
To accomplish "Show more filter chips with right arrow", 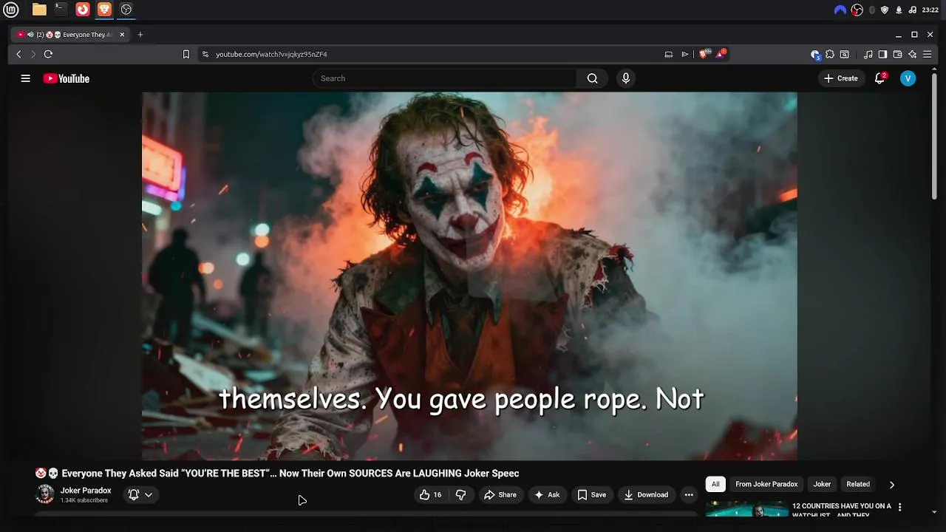I will pos(892,485).
